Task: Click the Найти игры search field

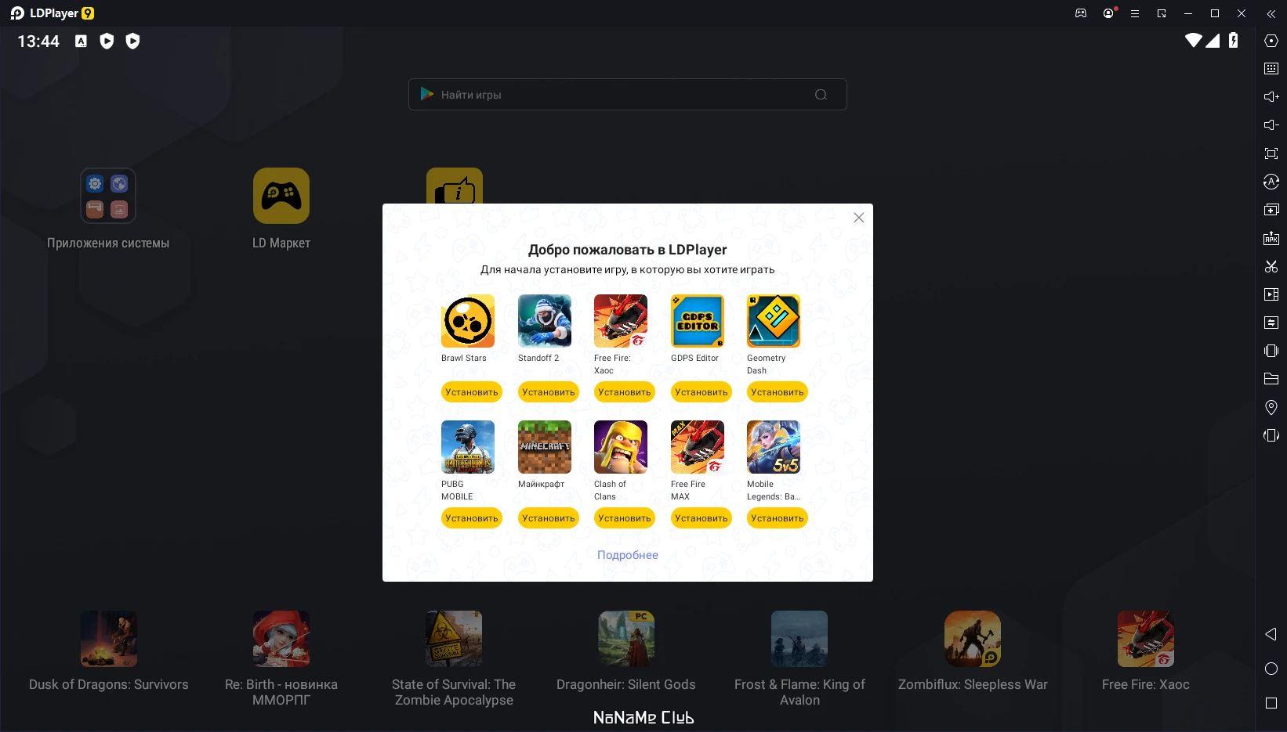Action: (627, 94)
